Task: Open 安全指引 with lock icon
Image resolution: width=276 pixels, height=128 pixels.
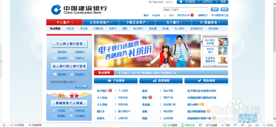Action: coord(60,58)
